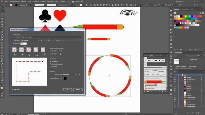Click the lightbulb tips icon near Метод

pyautogui.click(x=79, y=74)
